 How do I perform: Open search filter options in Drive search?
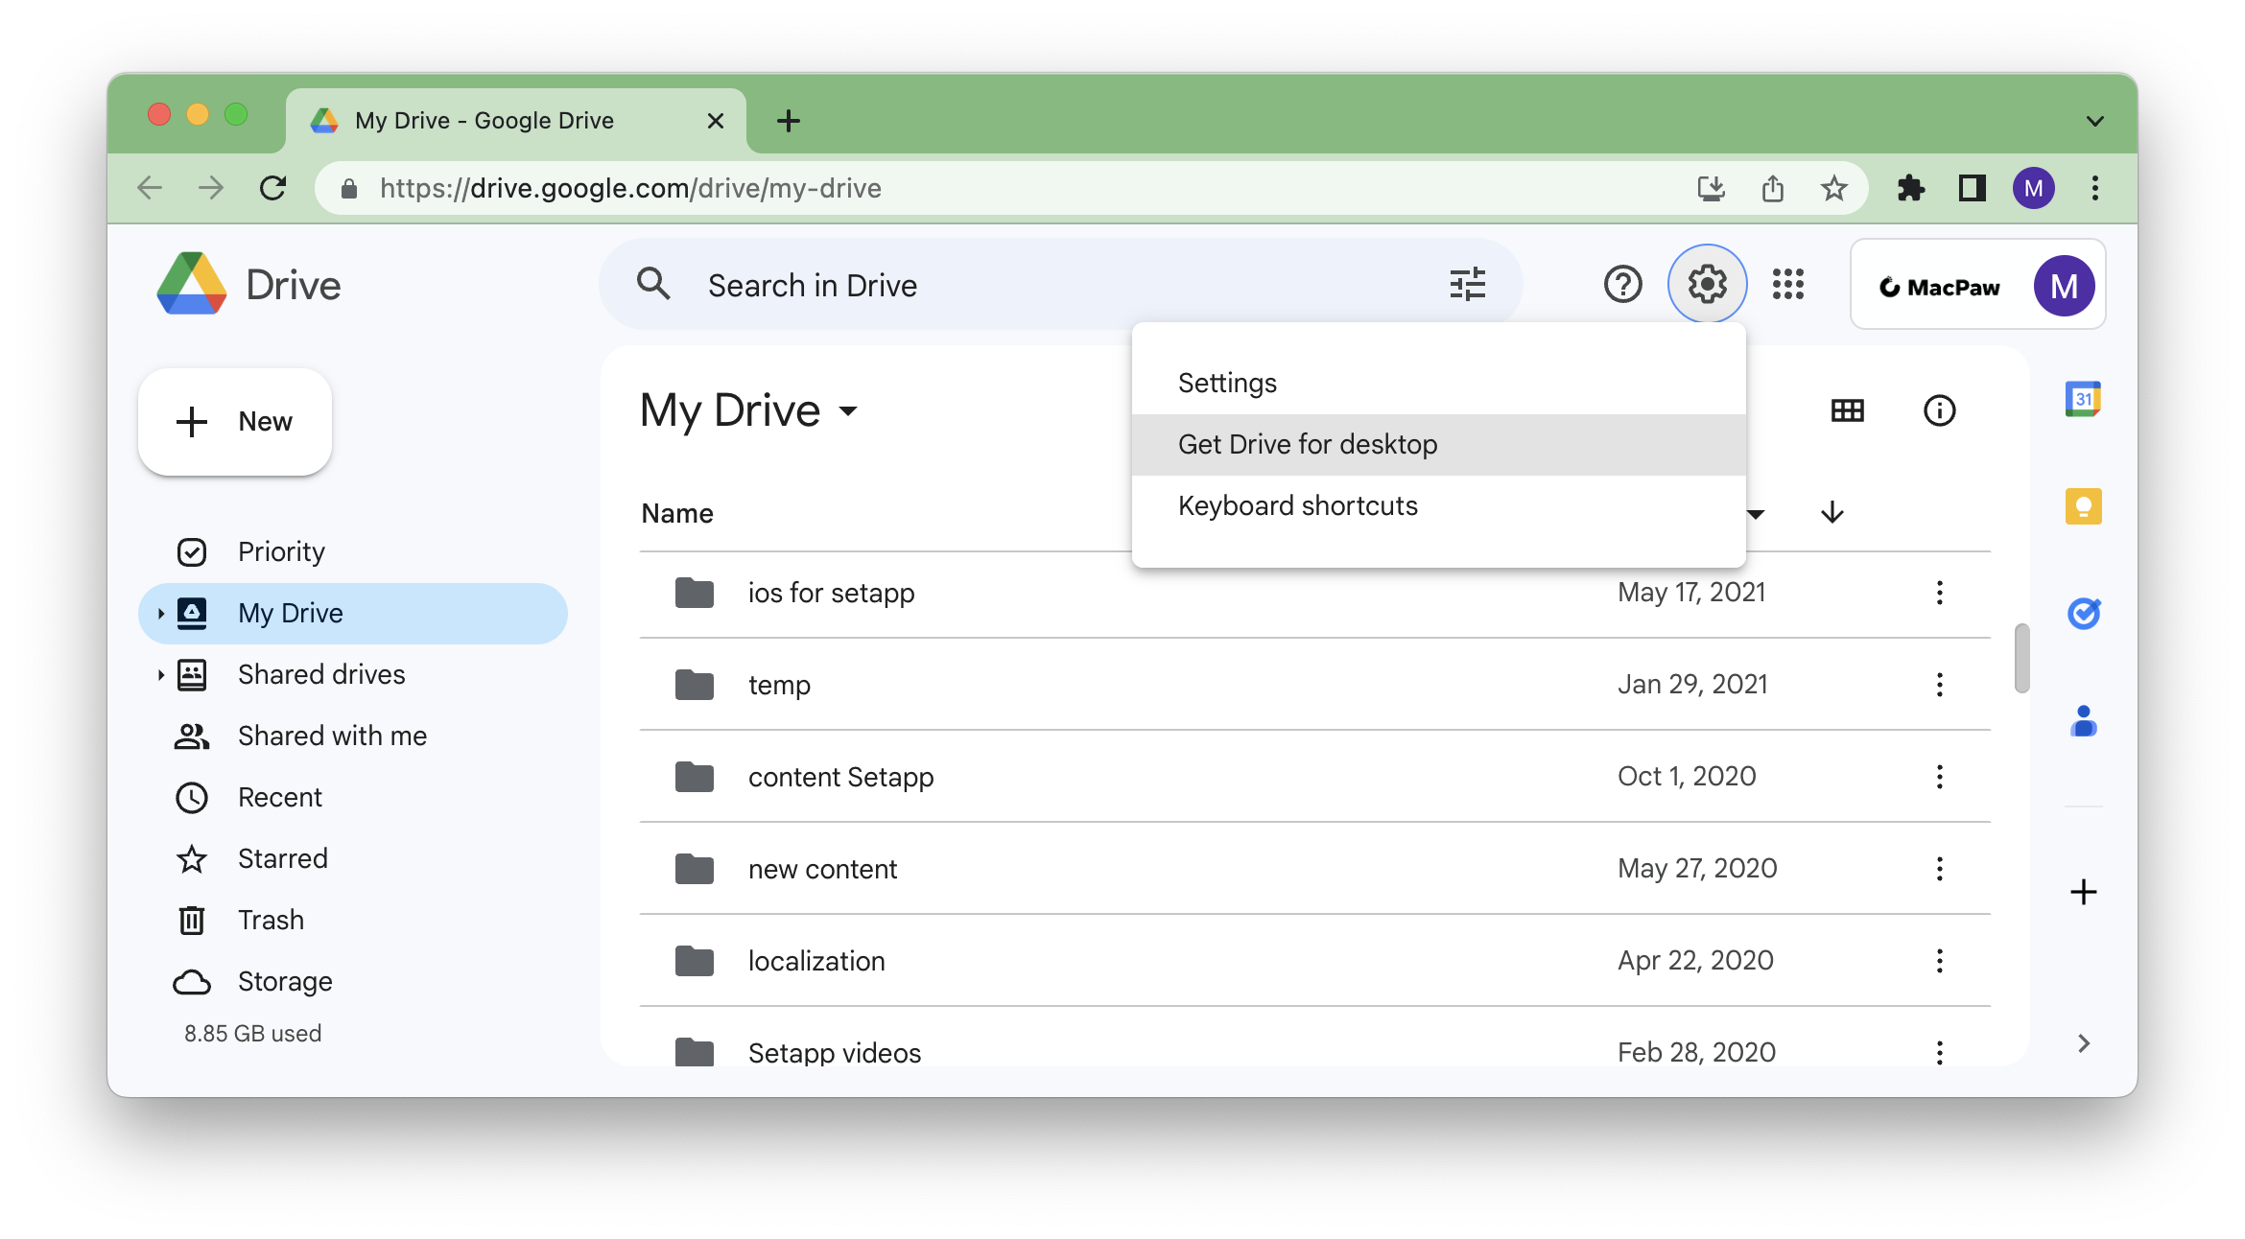point(1467,285)
